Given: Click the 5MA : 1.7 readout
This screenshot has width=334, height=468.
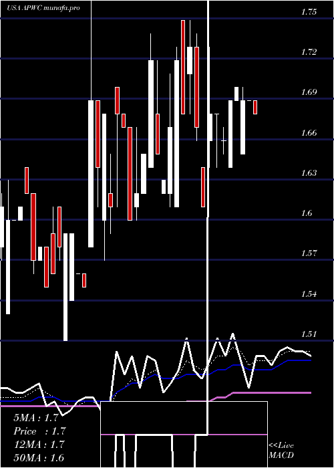Looking at the screenshot, I should click(36, 418).
